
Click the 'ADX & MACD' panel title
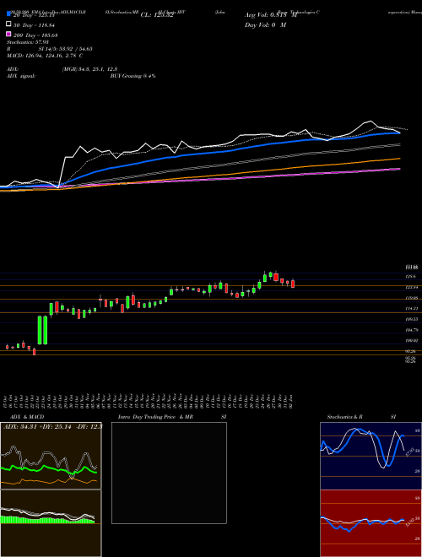click(27, 417)
